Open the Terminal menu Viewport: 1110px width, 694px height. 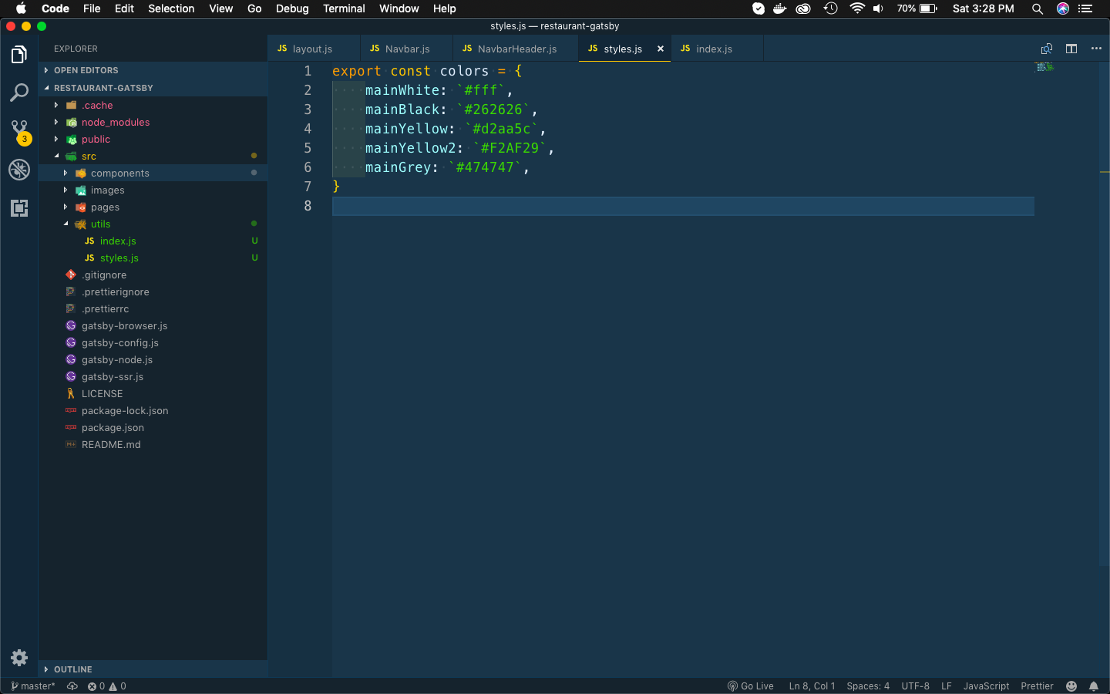(344, 8)
